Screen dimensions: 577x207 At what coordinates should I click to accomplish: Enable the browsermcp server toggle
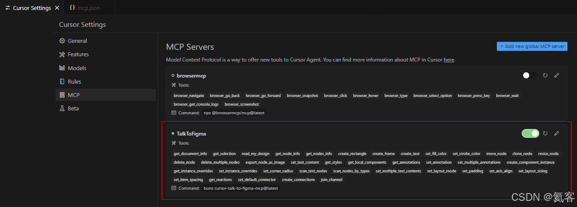pyautogui.click(x=530, y=75)
